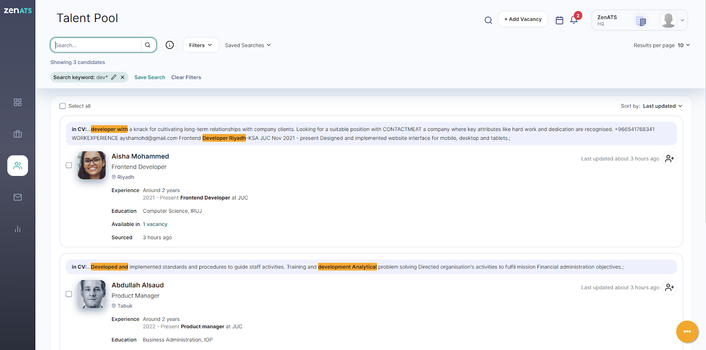The width and height of the screenshot is (706, 350).
Task: Click the Save Search link
Action: coord(150,77)
